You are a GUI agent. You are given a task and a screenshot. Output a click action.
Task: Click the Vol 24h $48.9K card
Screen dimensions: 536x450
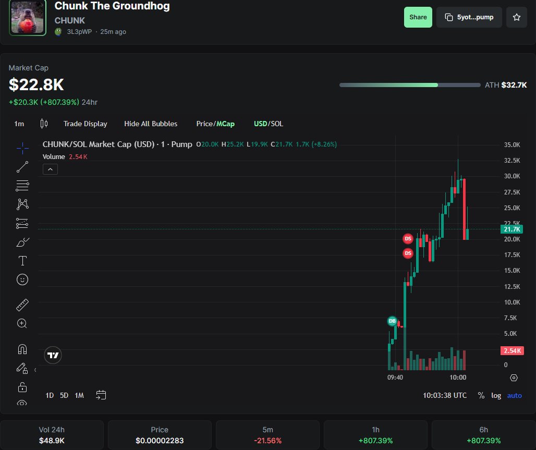pos(52,435)
